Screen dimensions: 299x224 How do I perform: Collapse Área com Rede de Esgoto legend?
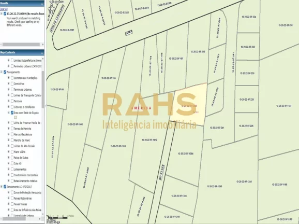click(9, 113)
